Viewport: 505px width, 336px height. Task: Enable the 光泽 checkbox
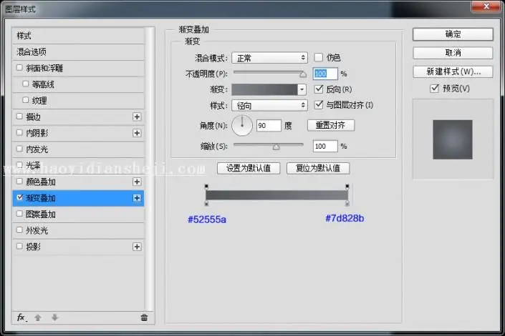tap(19, 164)
